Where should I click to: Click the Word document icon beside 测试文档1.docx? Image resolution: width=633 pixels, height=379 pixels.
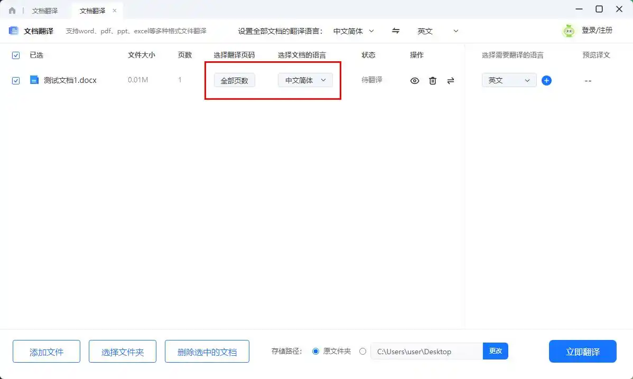tap(33, 80)
